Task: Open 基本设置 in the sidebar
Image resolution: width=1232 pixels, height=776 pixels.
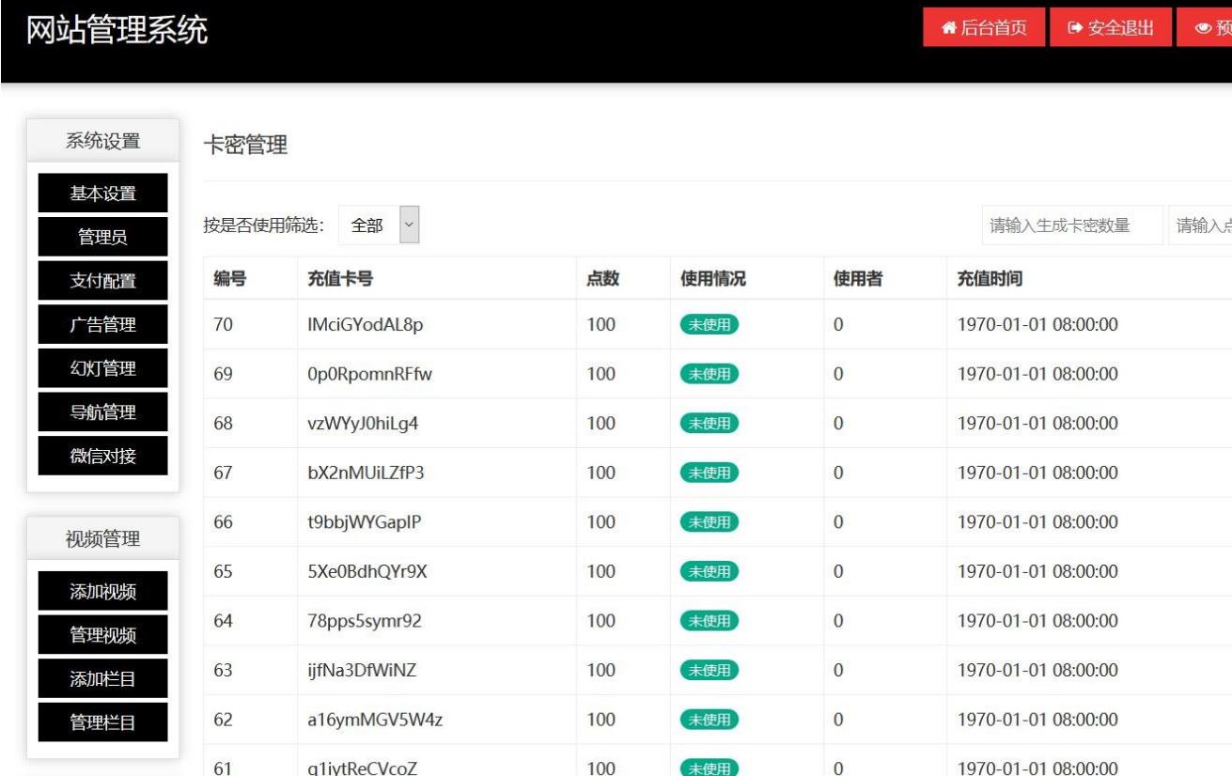Action: [103, 192]
